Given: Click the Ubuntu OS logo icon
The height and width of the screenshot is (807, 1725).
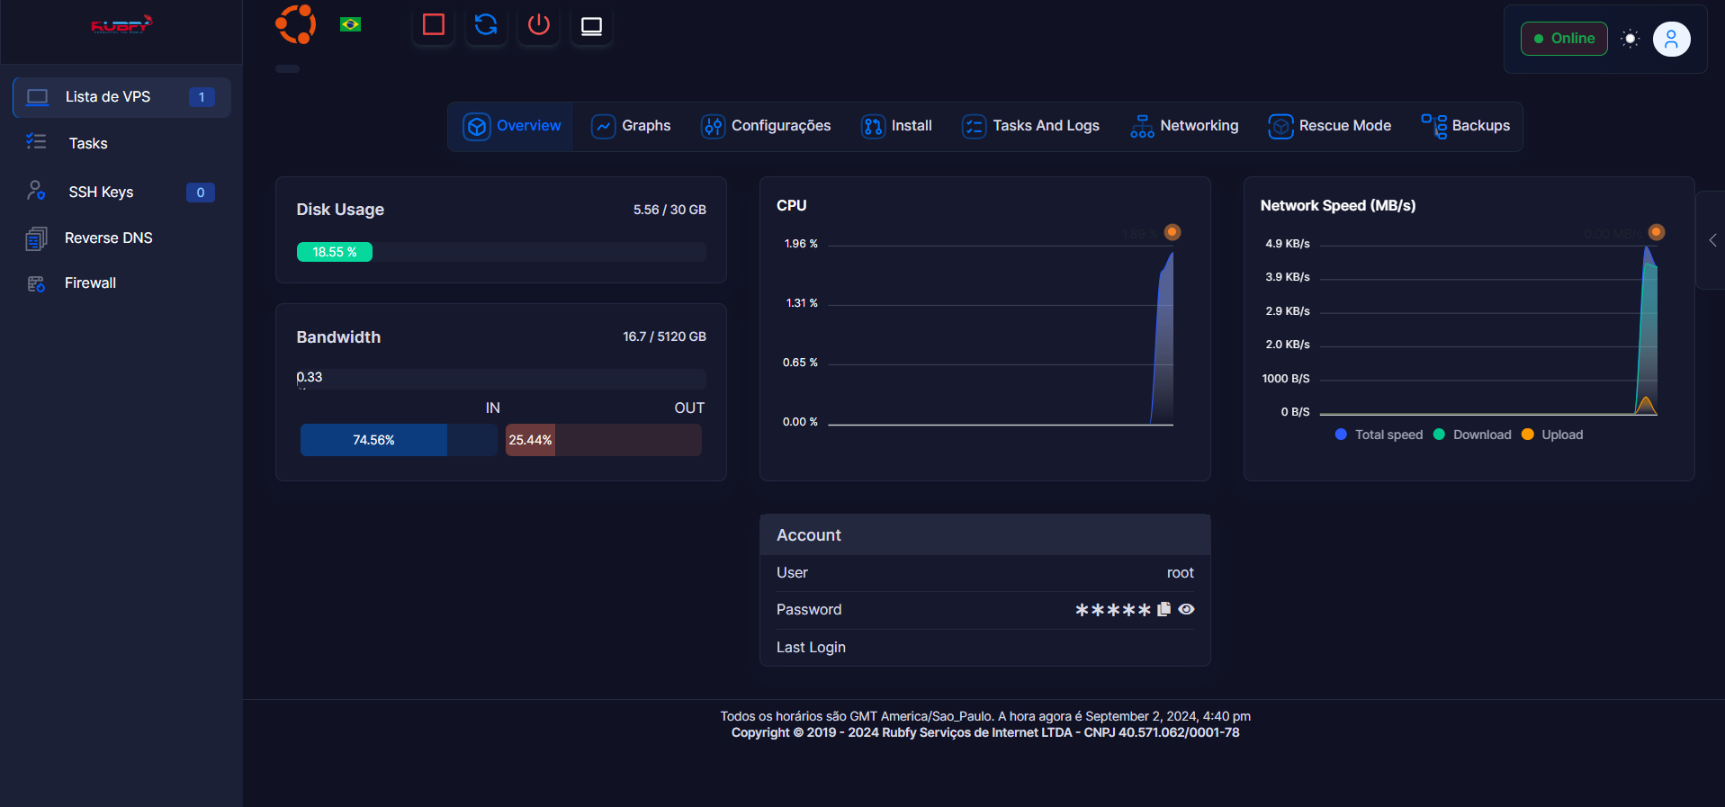Looking at the screenshot, I should point(296,24).
